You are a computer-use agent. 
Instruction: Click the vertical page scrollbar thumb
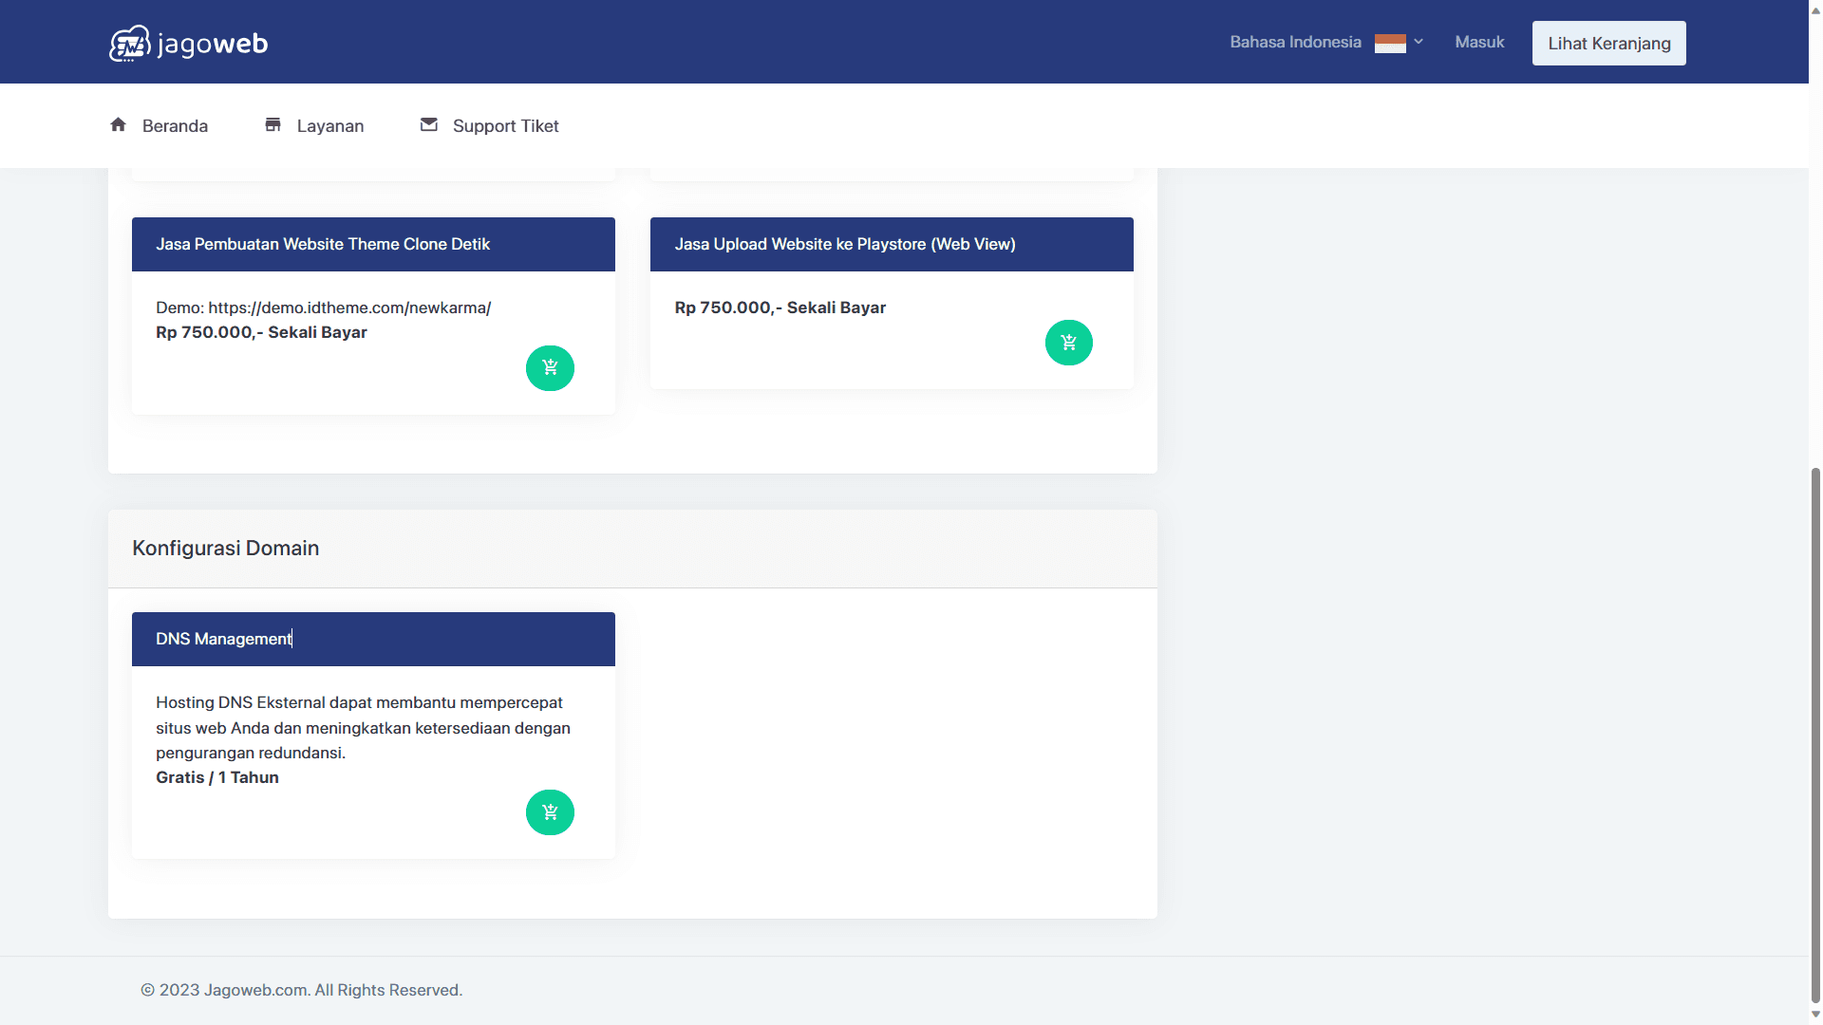(x=1815, y=734)
